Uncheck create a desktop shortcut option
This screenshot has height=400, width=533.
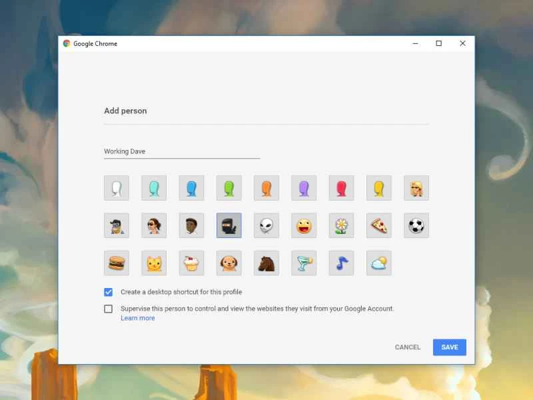point(108,292)
